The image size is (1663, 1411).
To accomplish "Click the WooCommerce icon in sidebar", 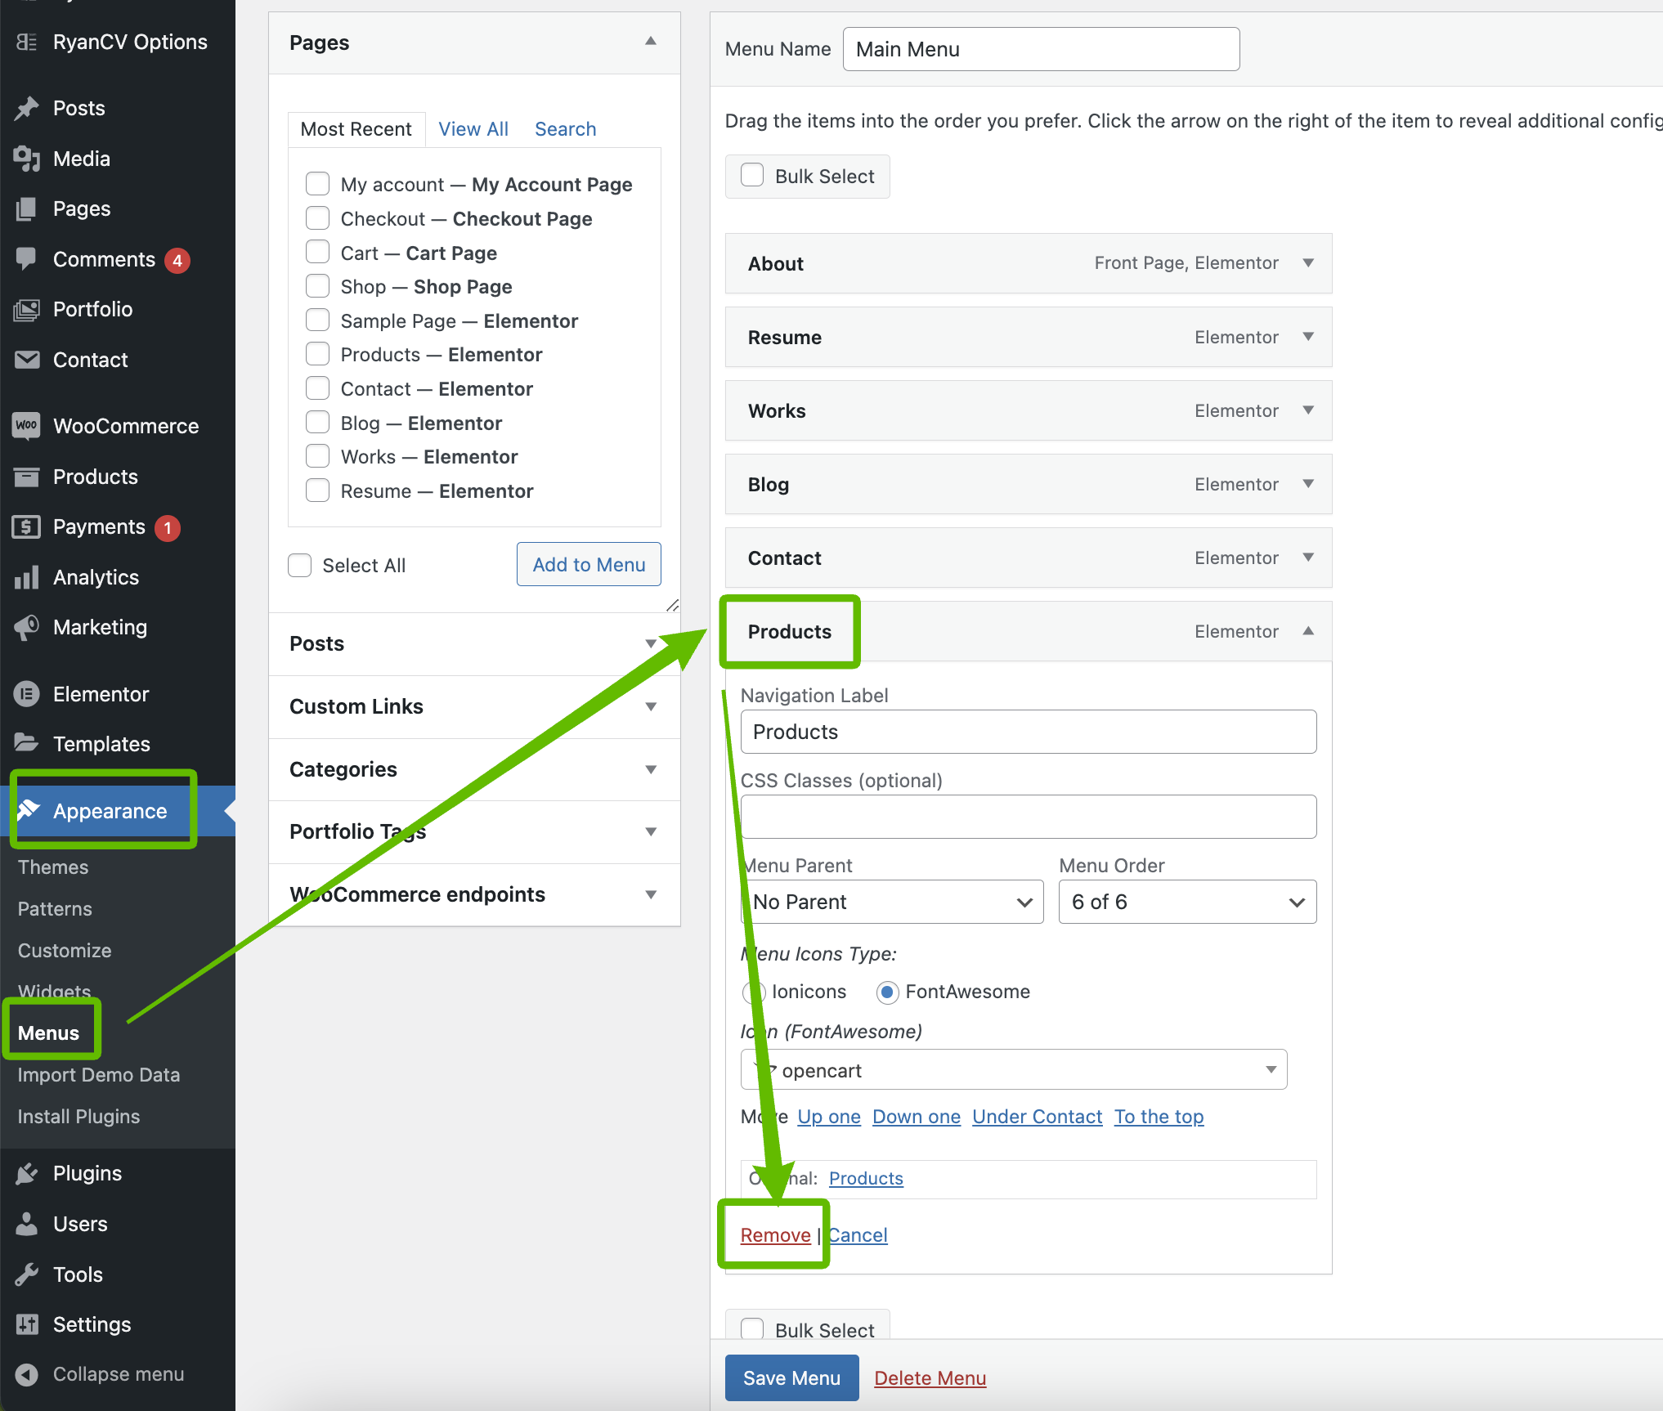I will (x=26, y=426).
